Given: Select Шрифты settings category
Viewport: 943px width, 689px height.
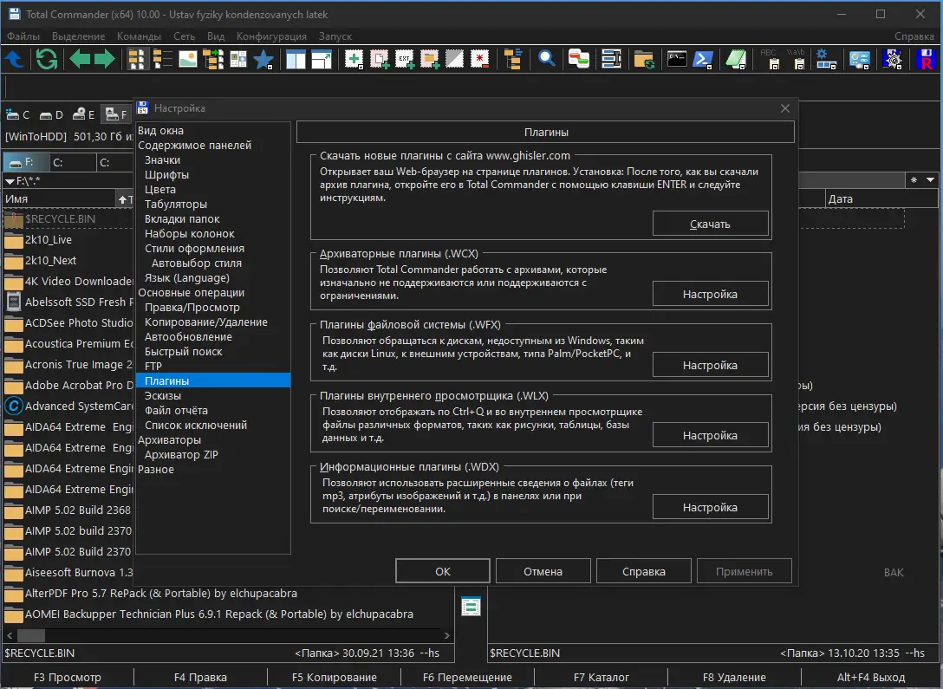Looking at the screenshot, I should [166, 174].
